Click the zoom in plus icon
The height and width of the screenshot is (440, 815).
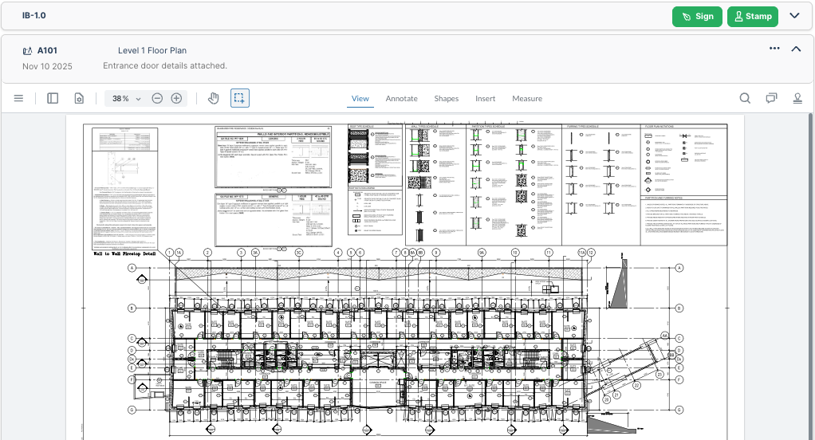coord(176,99)
